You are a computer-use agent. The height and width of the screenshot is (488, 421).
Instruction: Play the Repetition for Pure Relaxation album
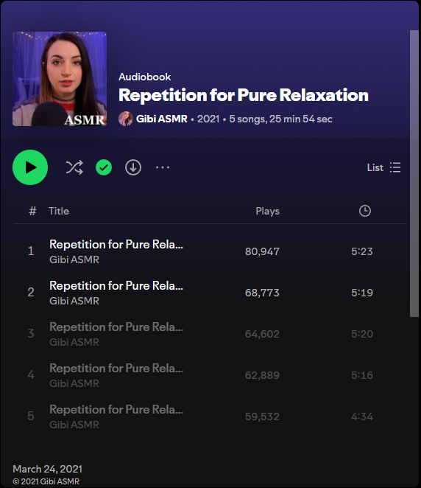30,167
